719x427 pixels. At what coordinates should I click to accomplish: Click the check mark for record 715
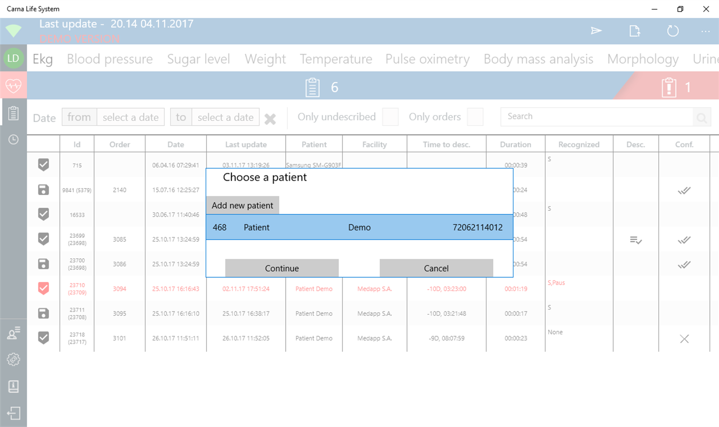44,165
